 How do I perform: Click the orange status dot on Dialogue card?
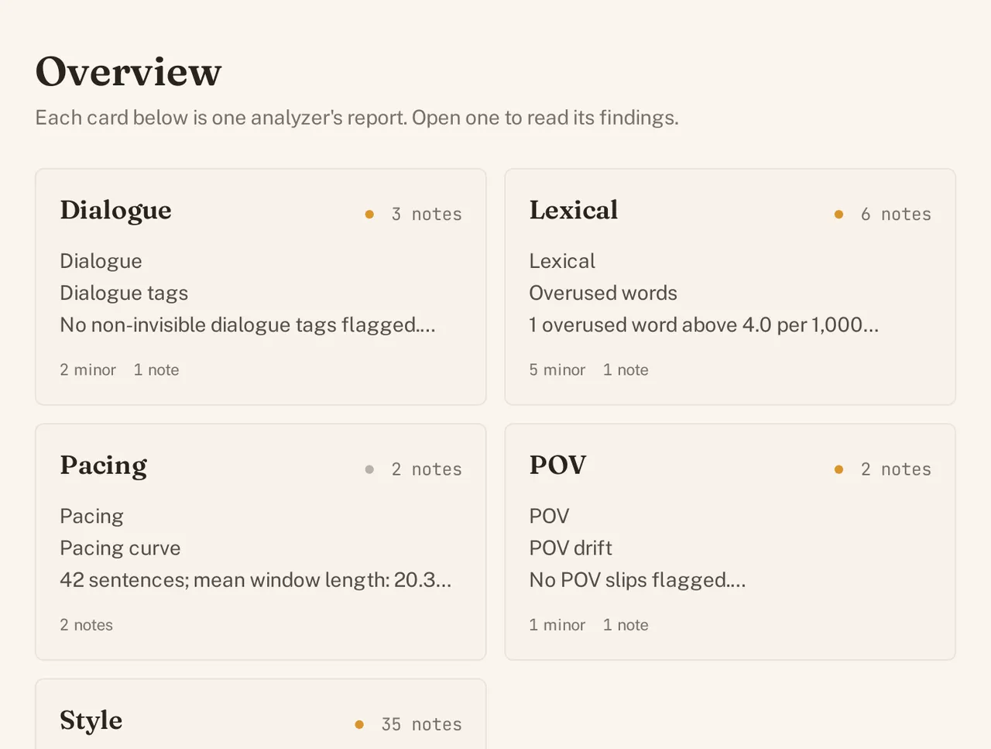tap(369, 215)
